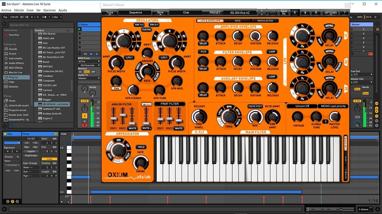The height and width of the screenshot is (214, 382).
Task: Select Favoritos in Colecciones
Action: [14, 35]
